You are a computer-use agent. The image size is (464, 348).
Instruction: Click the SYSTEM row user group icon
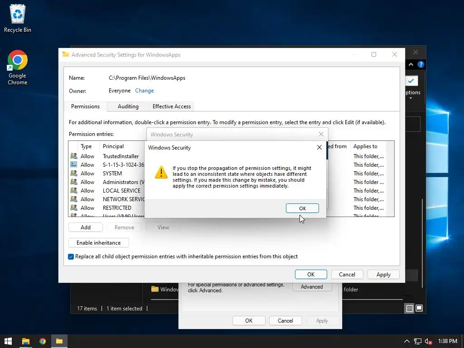(74, 173)
